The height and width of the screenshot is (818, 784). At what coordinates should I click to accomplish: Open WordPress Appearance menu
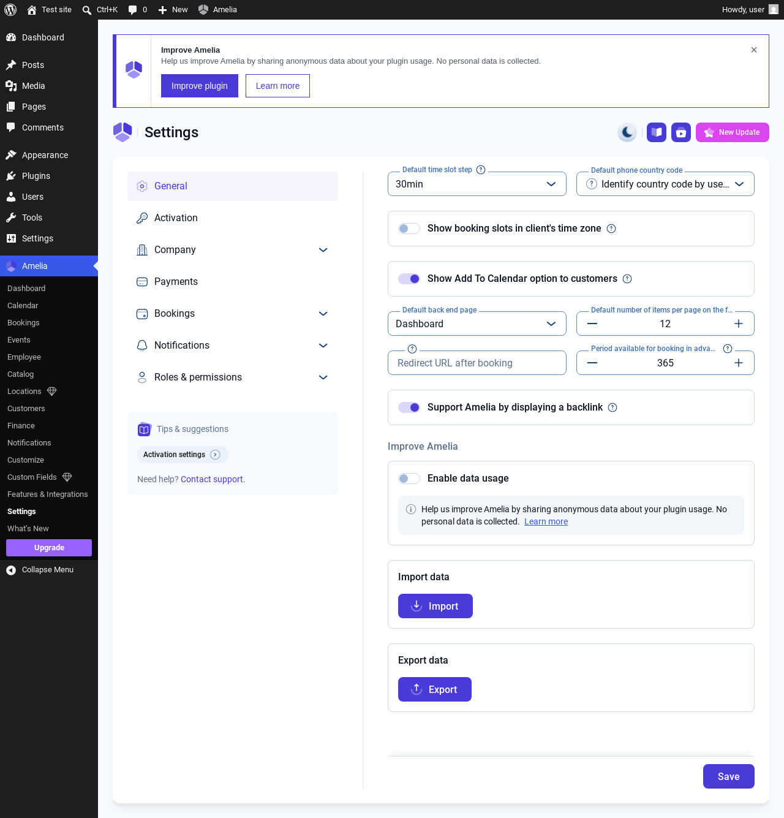click(x=49, y=155)
